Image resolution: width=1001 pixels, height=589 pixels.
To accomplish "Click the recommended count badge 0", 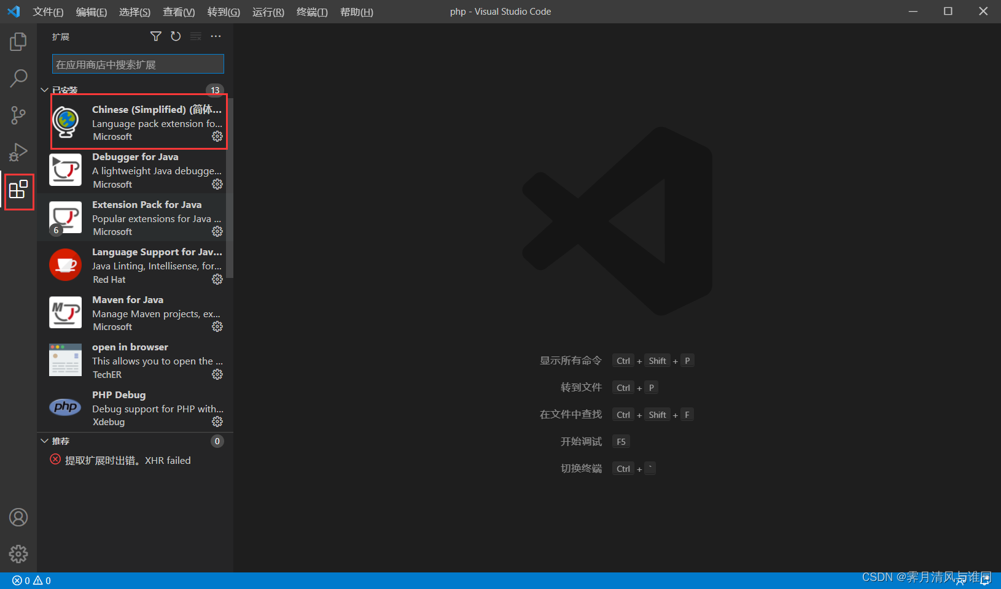I will coord(217,441).
